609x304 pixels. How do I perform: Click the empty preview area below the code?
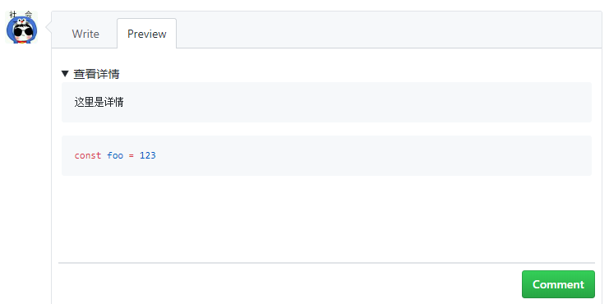click(326, 218)
